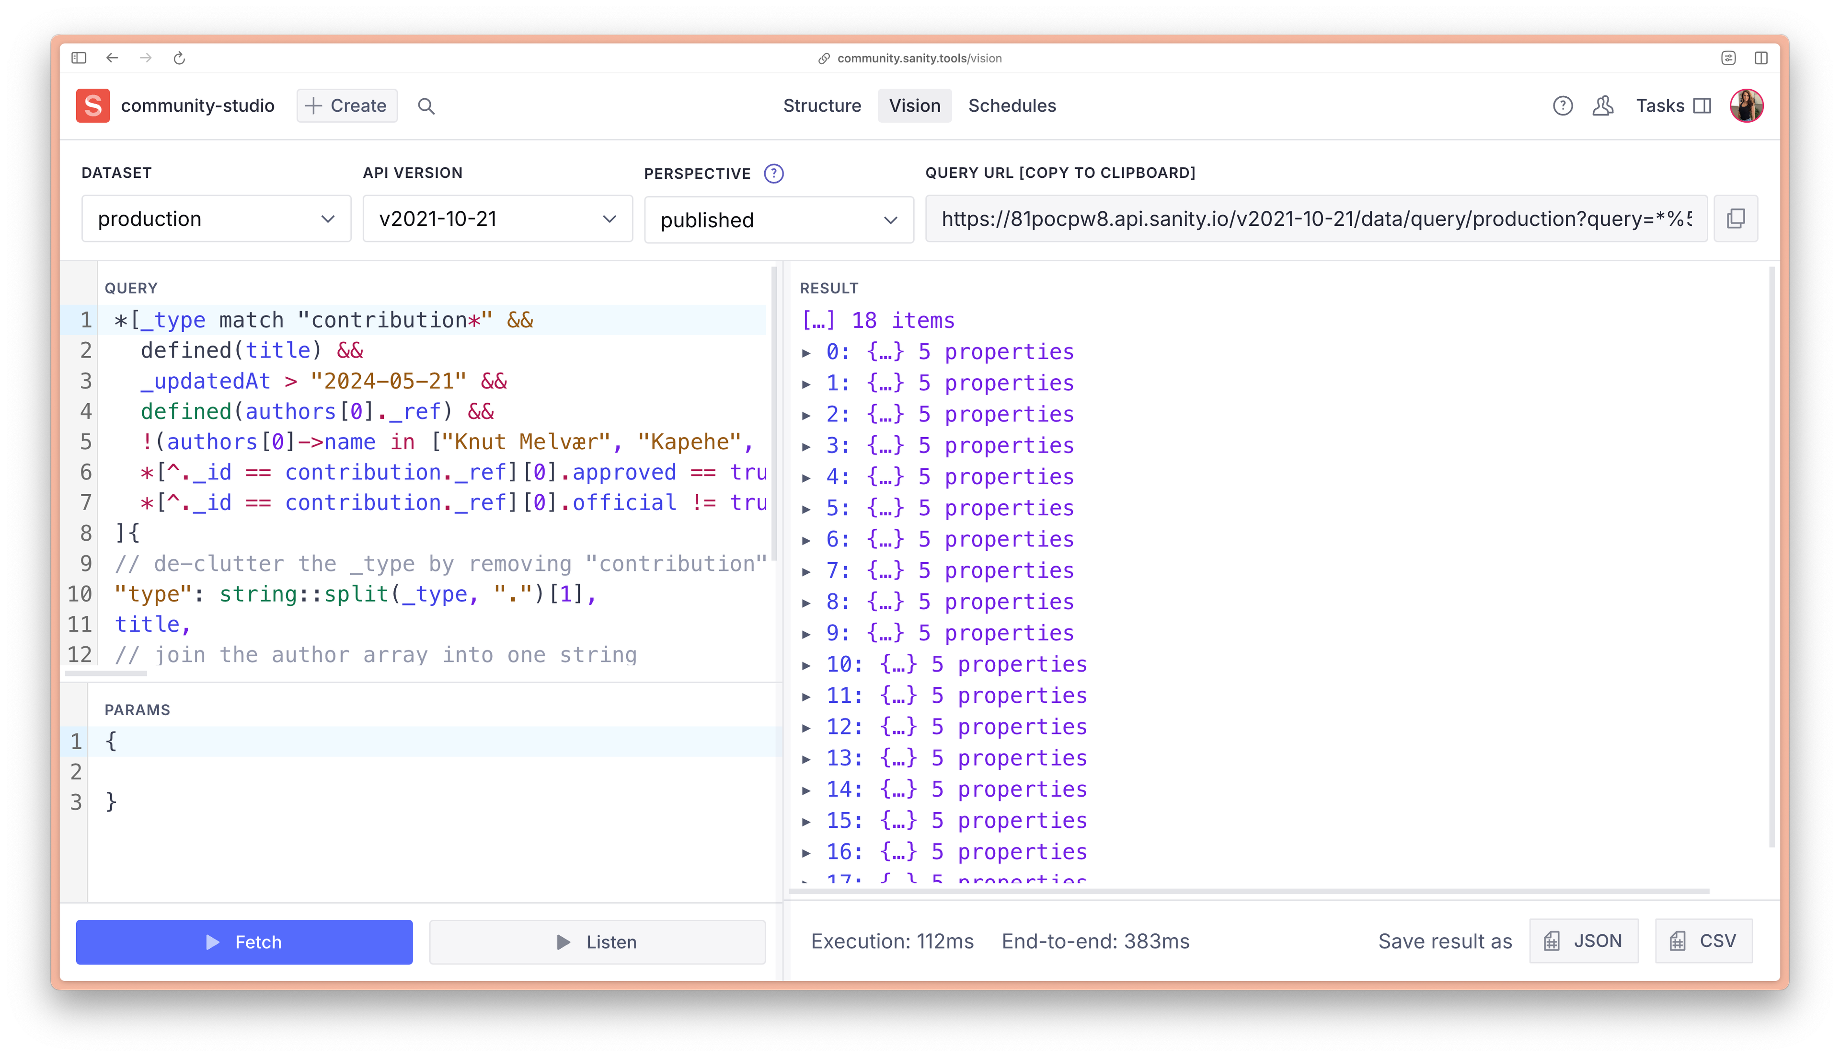This screenshot has width=1840, height=1057.
Task: Click the "End-to-end: 383ms" status text
Action: click(1095, 941)
